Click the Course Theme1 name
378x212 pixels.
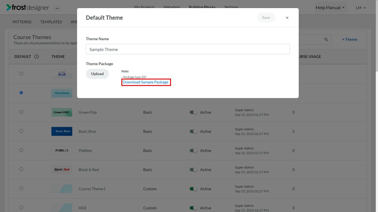92,189
